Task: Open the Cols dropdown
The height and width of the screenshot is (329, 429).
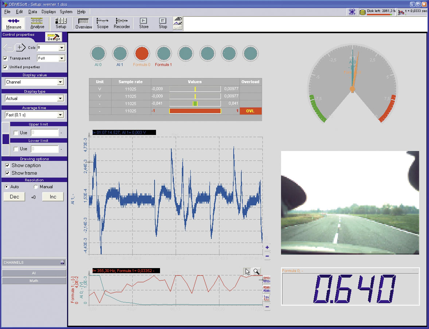Action: [x=62, y=48]
